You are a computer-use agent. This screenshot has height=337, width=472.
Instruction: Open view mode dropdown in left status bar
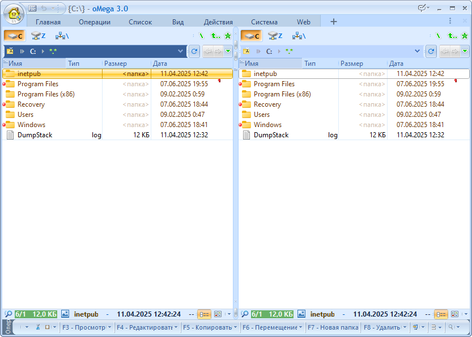point(229,314)
